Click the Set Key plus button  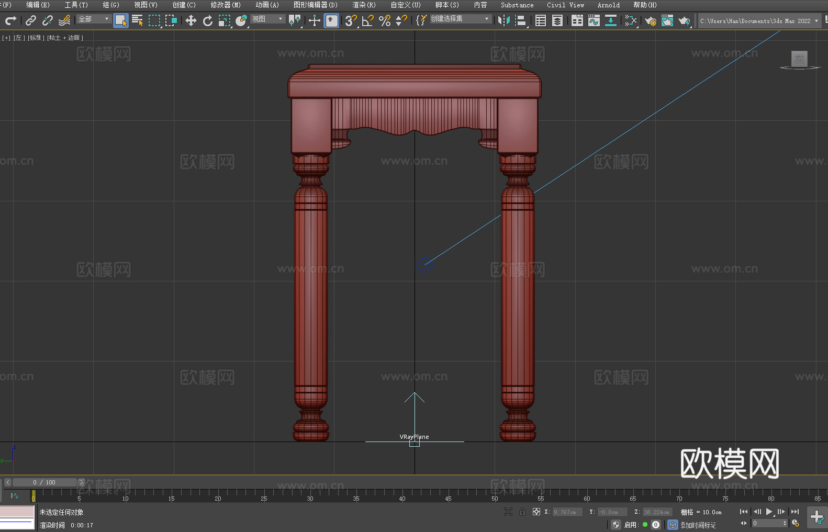pos(816,517)
